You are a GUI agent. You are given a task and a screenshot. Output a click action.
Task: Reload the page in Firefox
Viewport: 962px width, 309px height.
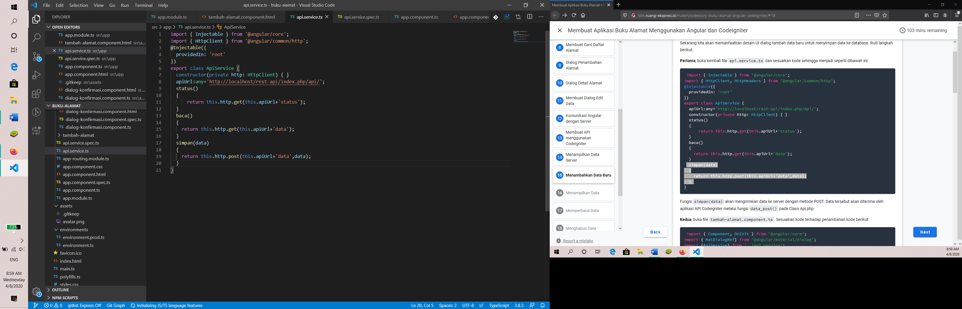573,15
